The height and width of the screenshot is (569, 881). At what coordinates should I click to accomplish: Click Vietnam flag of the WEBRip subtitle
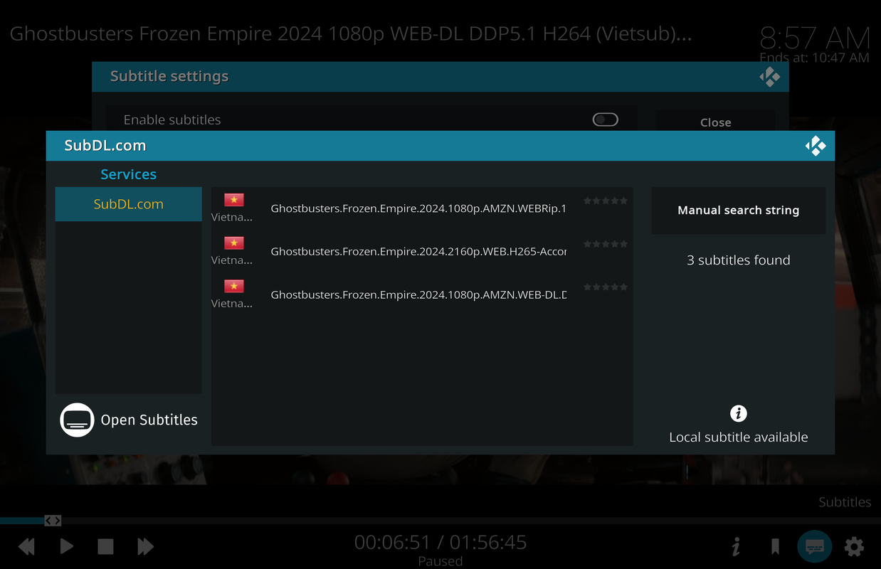pos(233,200)
